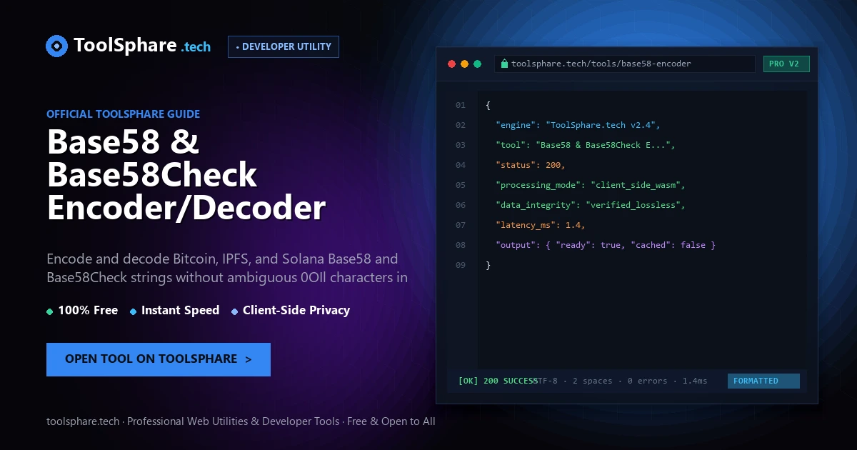Click line number 01 in the gutter
857x450 pixels.
tap(461, 105)
